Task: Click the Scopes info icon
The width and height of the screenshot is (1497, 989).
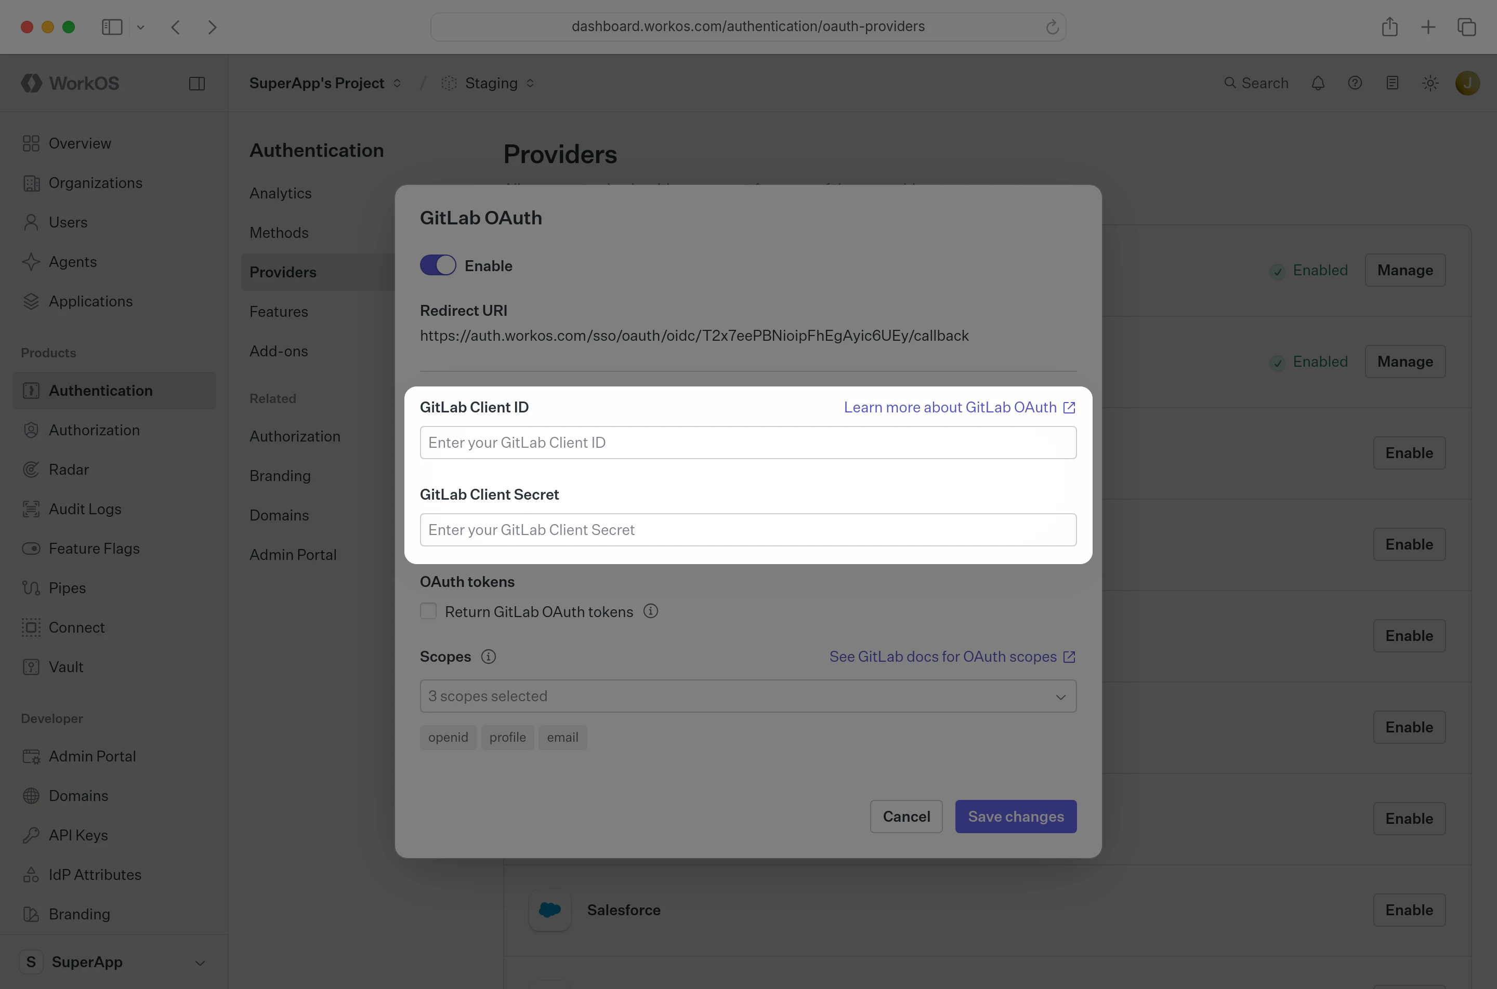Action: (489, 657)
